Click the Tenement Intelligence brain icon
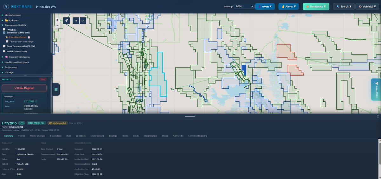Screen dimensions: 381x179 click(x=6, y=57)
